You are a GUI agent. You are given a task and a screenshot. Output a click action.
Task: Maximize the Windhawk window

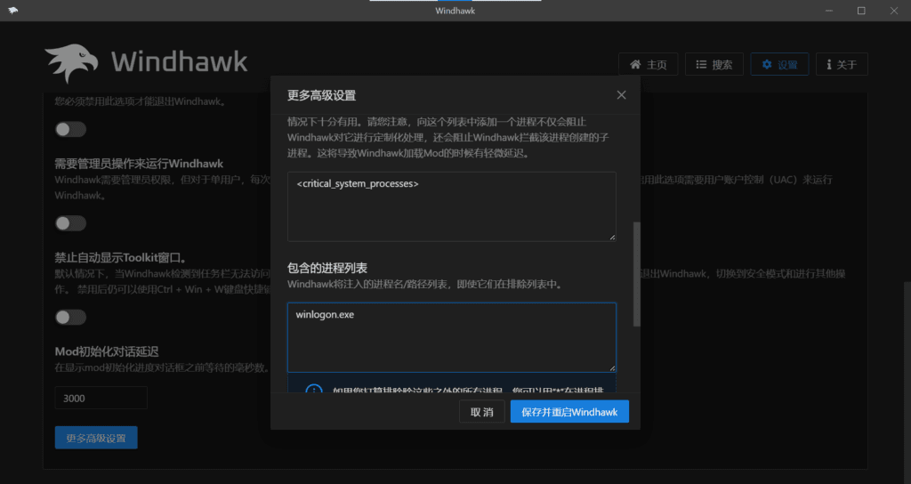pyautogui.click(x=861, y=11)
